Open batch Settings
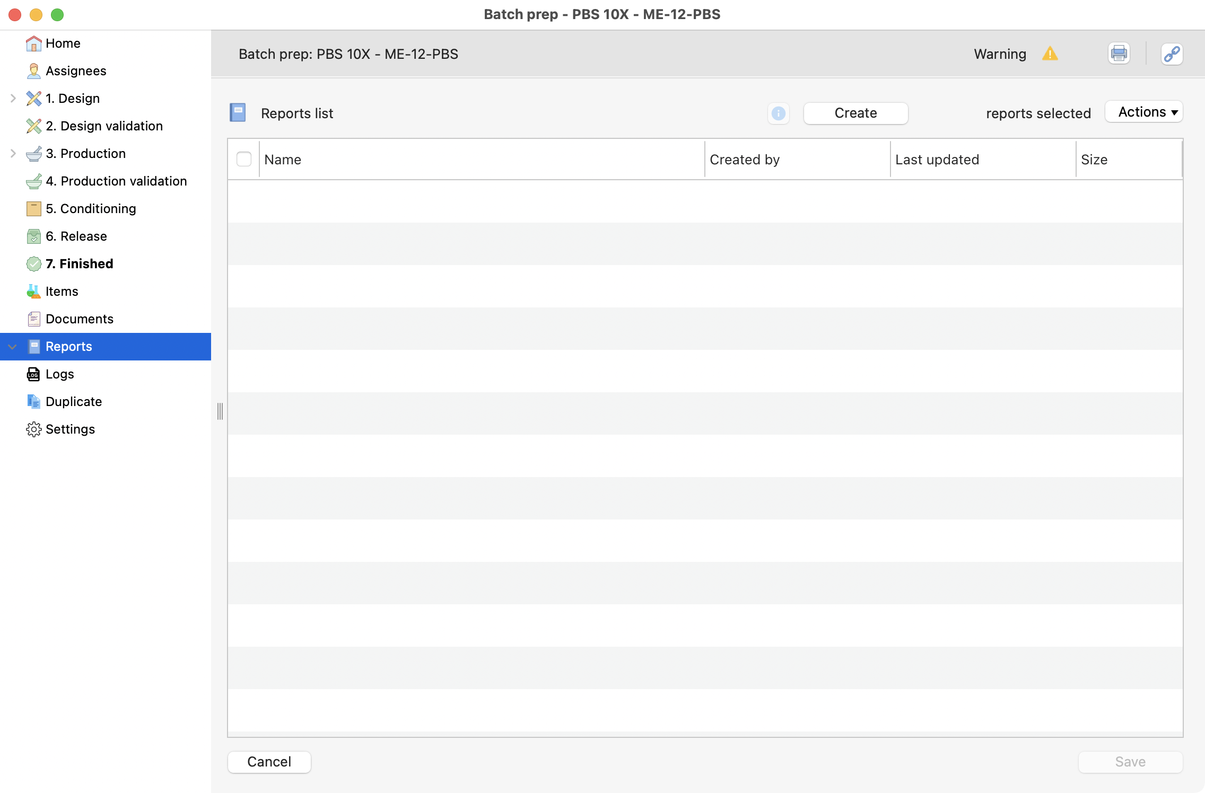Image resolution: width=1205 pixels, height=793 pixels. [71, 429]
